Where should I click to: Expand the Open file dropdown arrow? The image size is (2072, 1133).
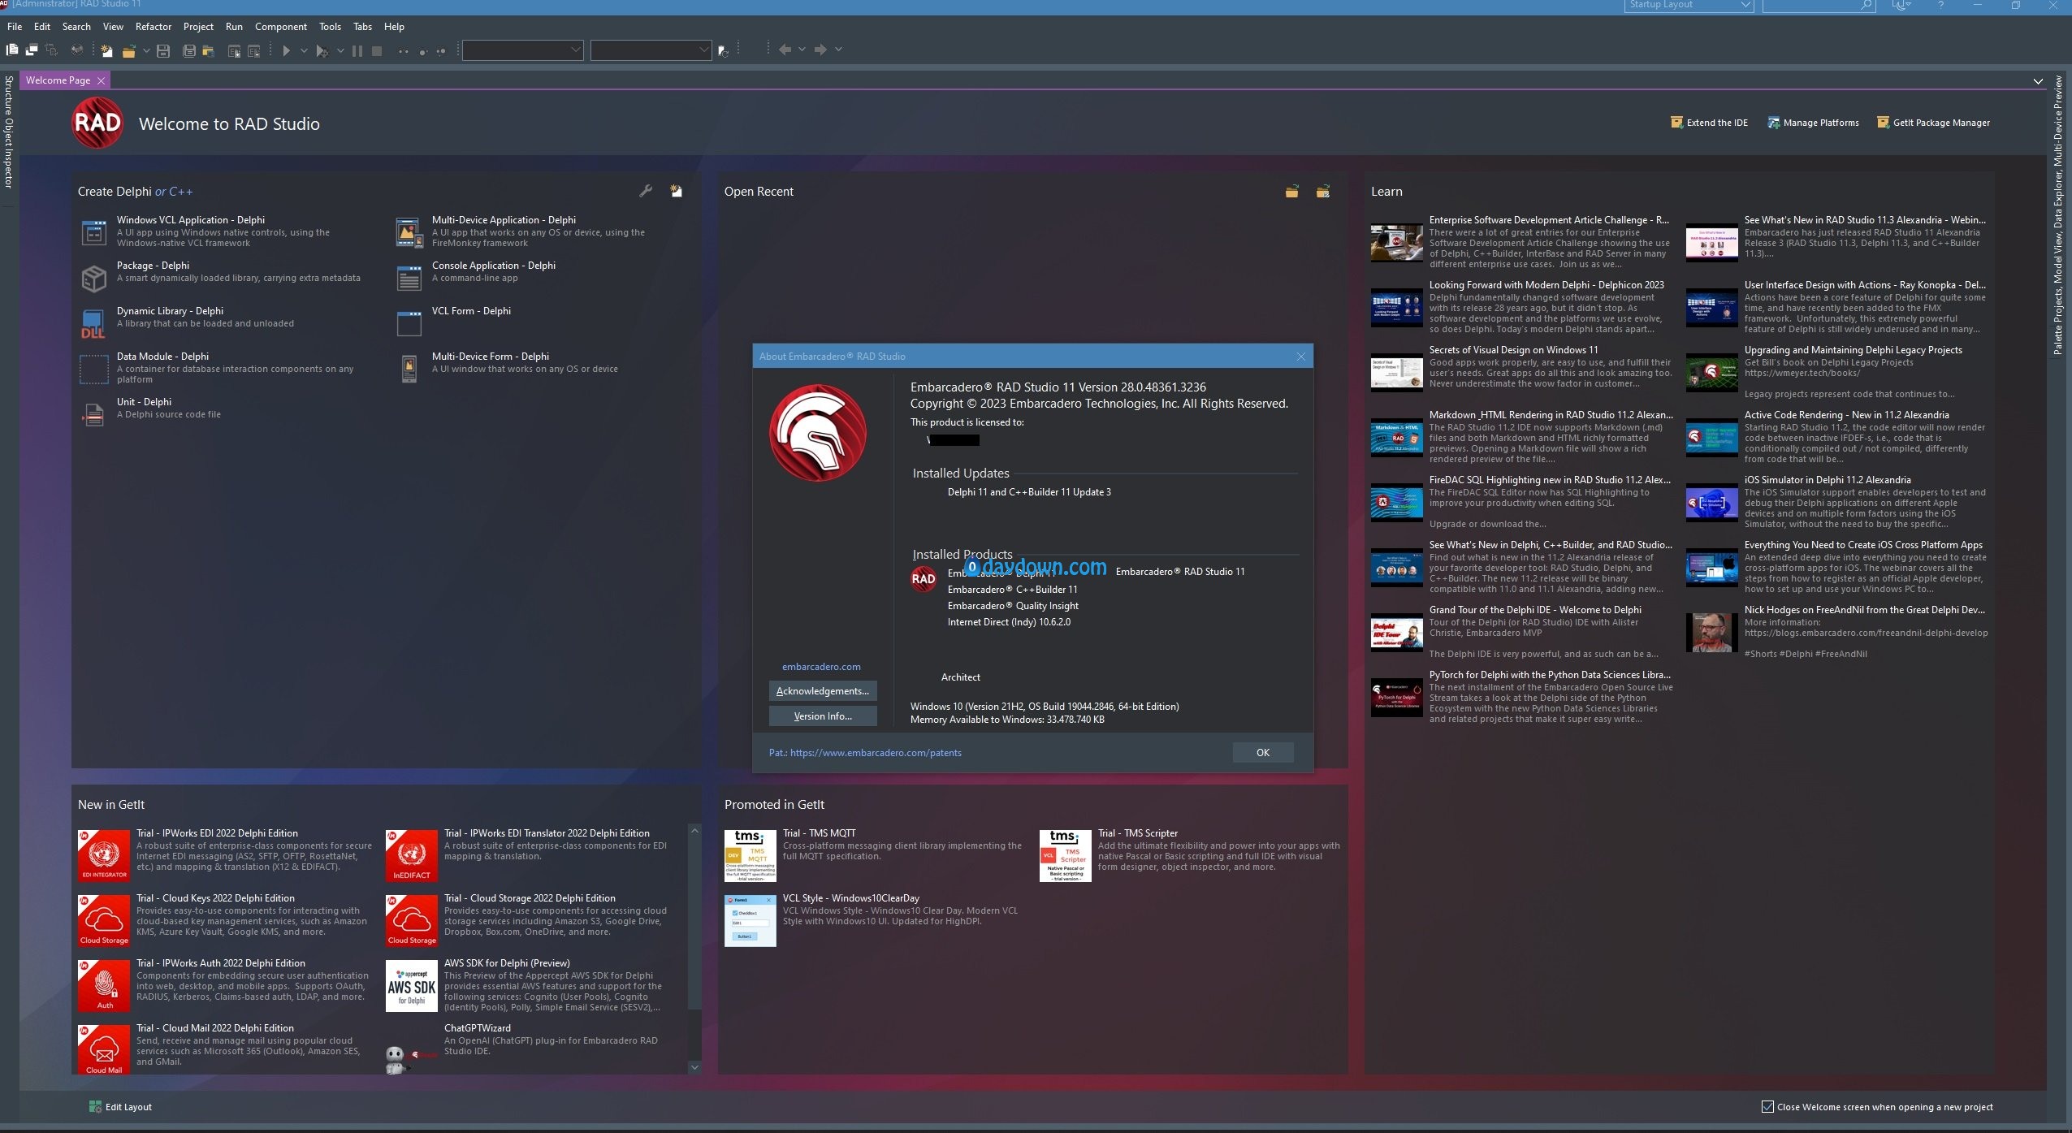pyautogui.click(x=146, y=50)
